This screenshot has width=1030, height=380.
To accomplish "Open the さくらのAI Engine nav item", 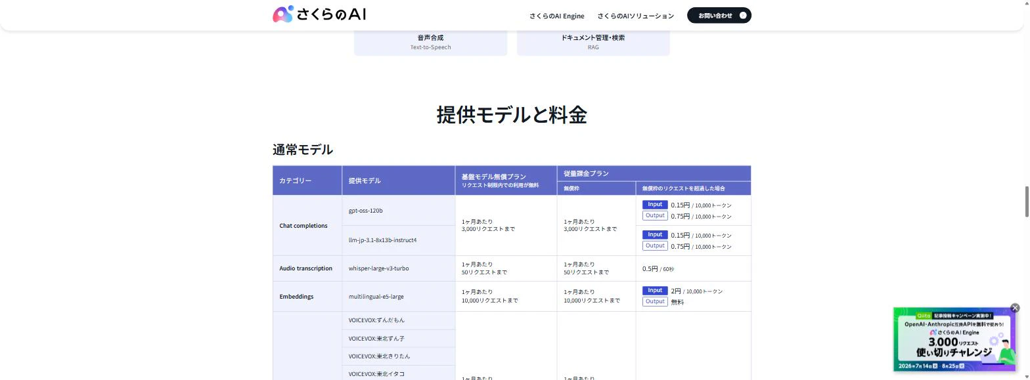I will click(x=556, y=16).
